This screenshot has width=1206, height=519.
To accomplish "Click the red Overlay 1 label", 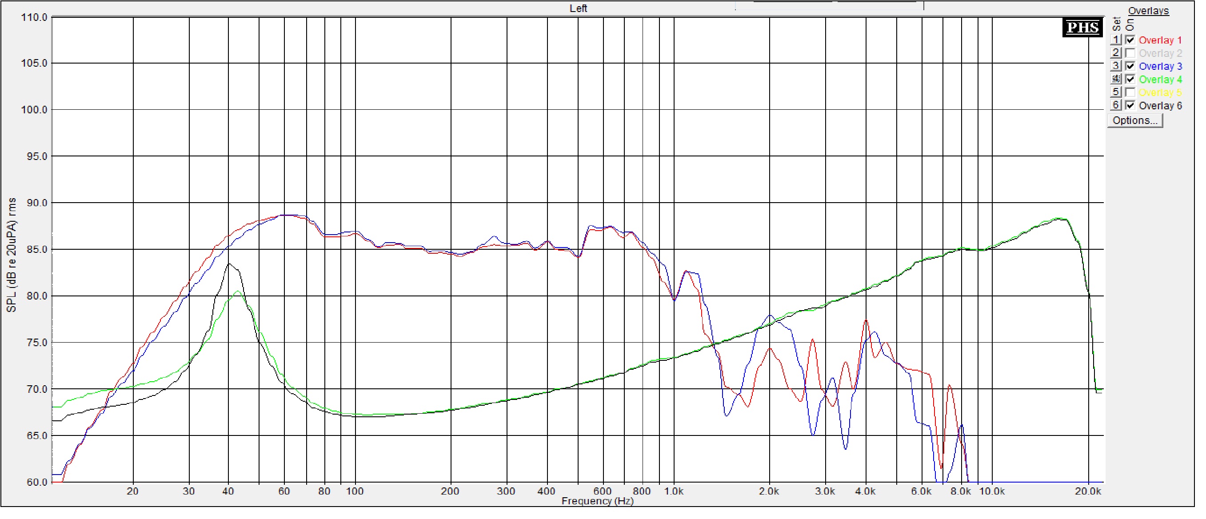I will point(1160,41).
